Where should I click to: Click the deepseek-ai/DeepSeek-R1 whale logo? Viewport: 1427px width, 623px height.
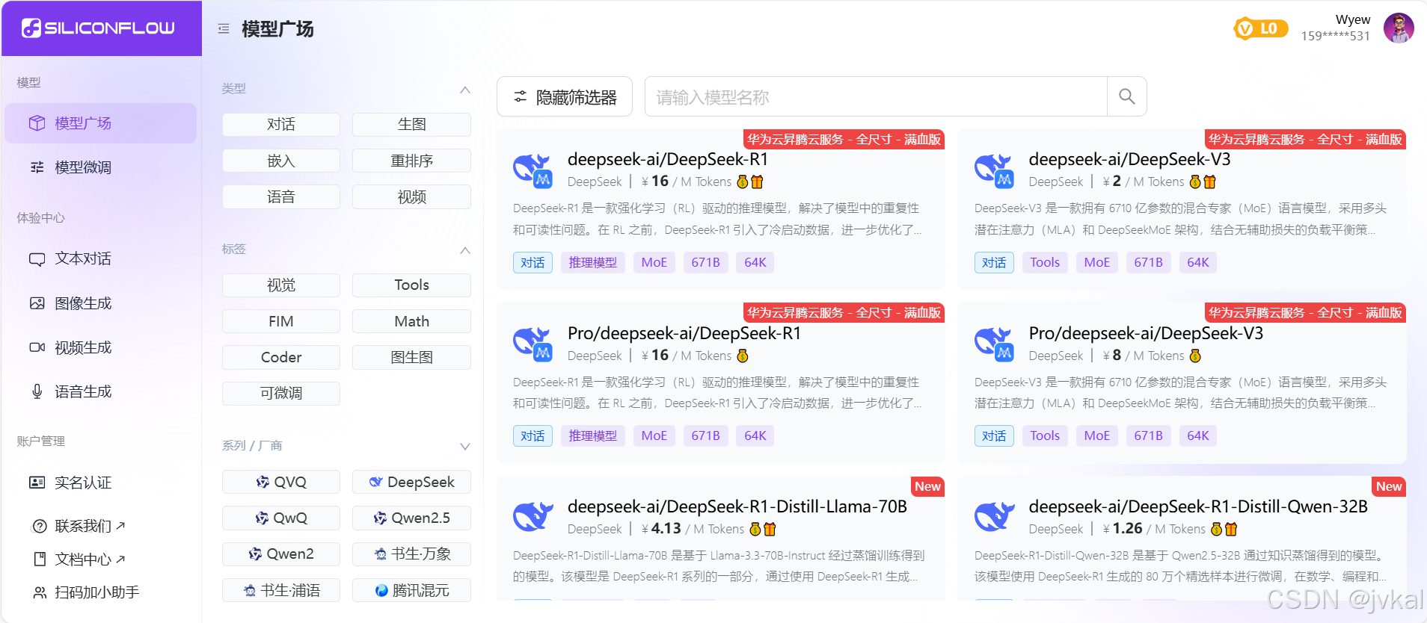(533, 170)
